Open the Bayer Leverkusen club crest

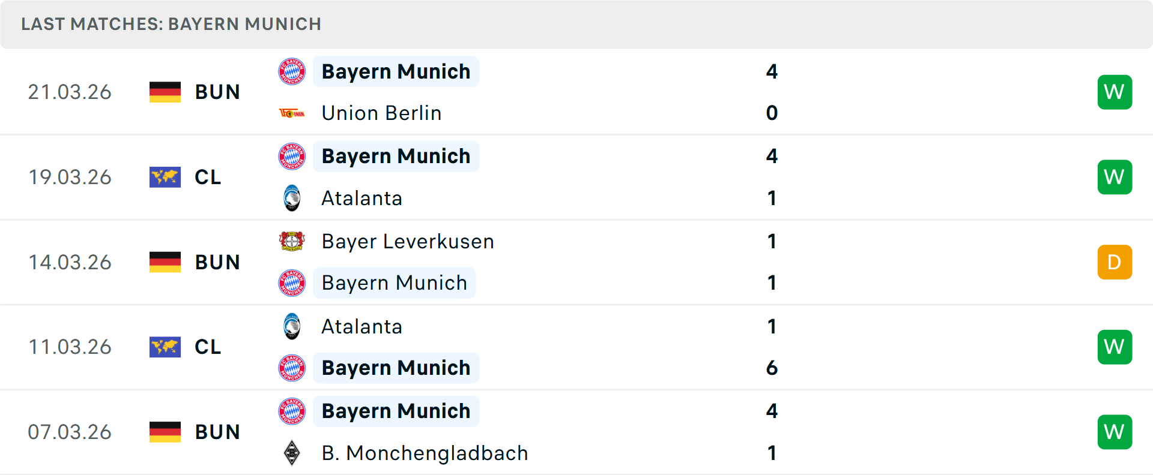coord(292,241)
